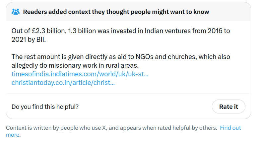
Task: Click the "Do you find this helpful?" prompt
Action: [45, 107]
